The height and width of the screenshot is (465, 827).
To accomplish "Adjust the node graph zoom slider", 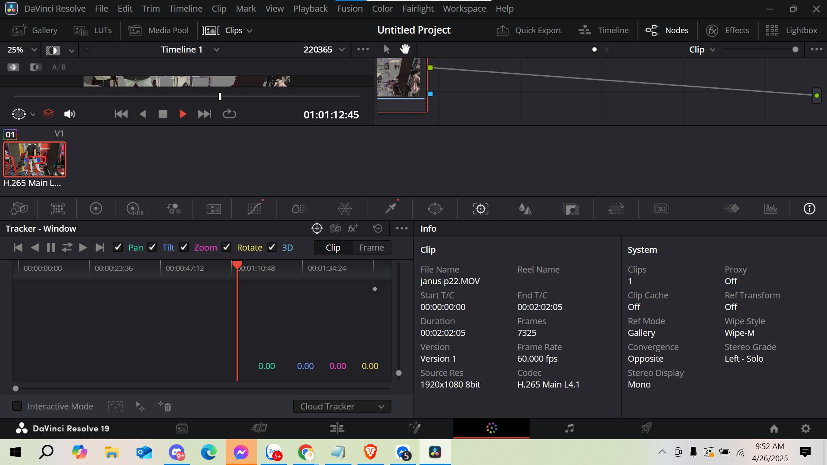I will click(795, 50).
